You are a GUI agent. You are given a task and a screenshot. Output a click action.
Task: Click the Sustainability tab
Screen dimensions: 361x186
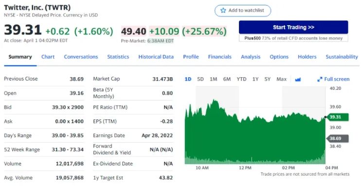[342, 57]
